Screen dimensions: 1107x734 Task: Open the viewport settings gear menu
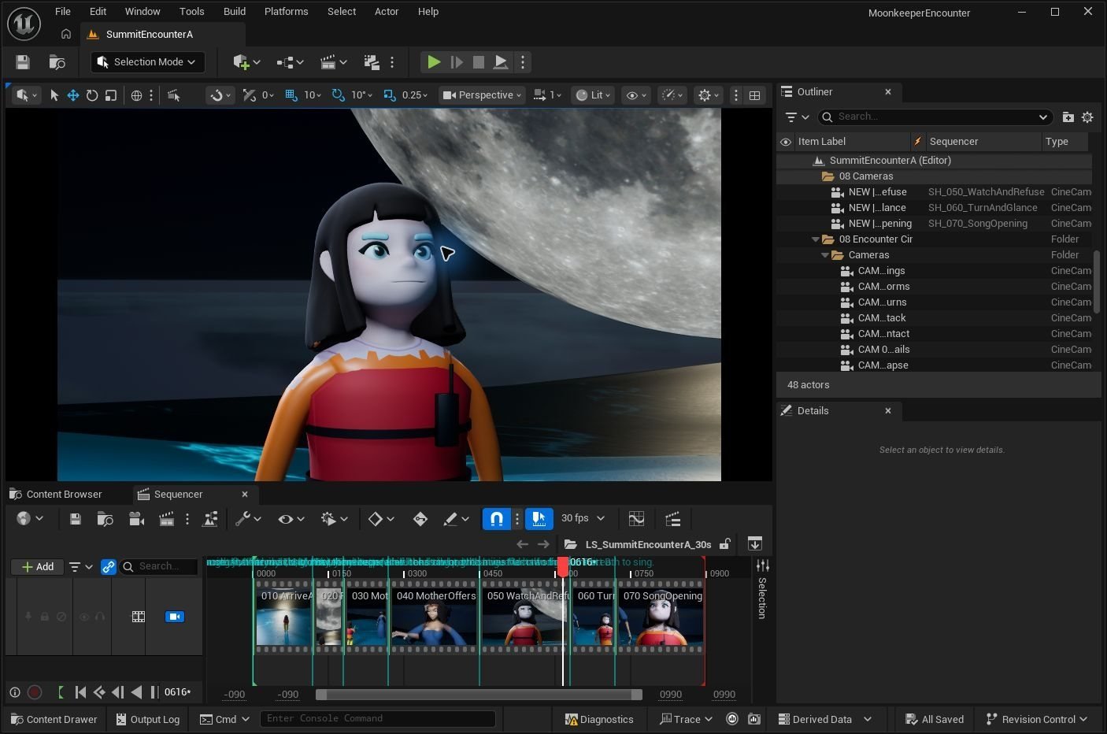[x=709, y=95]
